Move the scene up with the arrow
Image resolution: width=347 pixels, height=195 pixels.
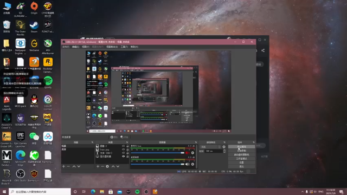[x=74, y=166]
